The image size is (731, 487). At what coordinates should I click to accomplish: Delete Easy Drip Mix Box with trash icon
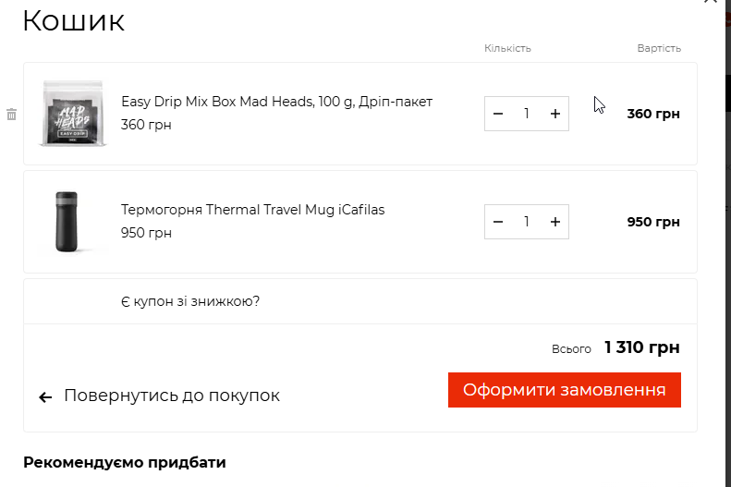tap(12, 115)
